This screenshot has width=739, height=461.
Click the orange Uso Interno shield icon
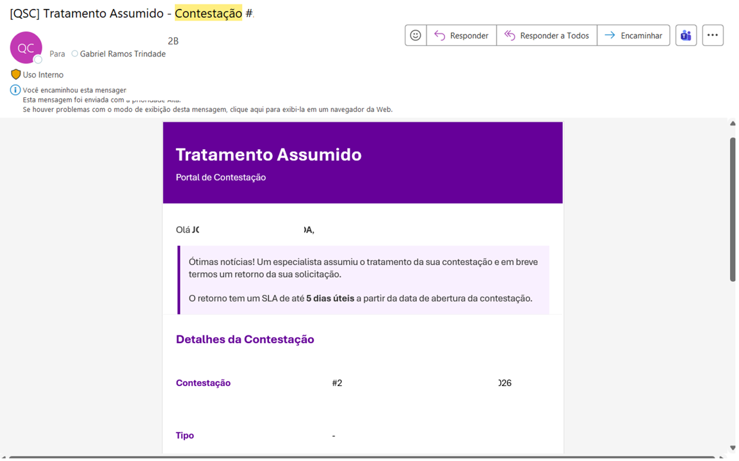15,74
